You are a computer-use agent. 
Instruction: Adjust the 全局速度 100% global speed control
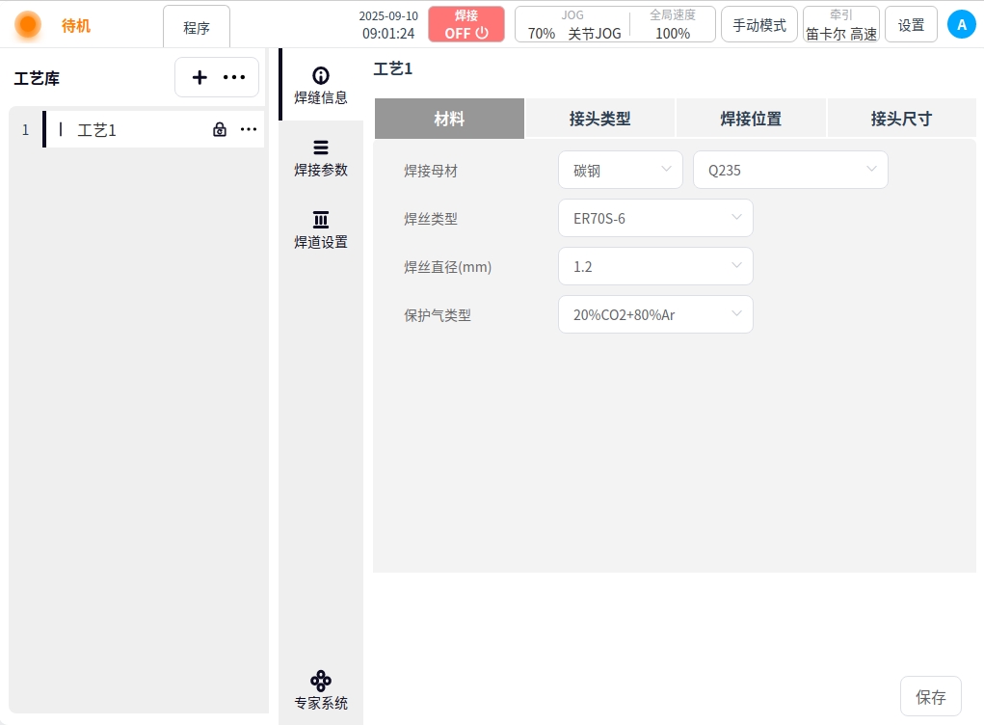(672, 24)
